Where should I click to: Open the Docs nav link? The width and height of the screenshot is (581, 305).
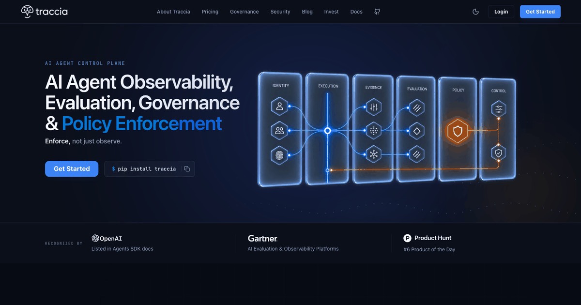356,12
